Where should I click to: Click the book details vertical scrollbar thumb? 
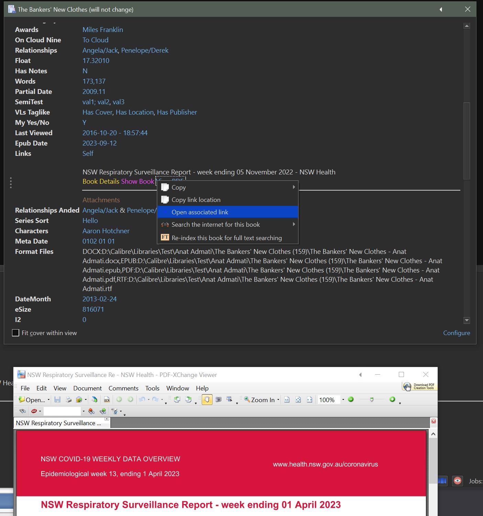pyautogui.click(x=466, y=141)
